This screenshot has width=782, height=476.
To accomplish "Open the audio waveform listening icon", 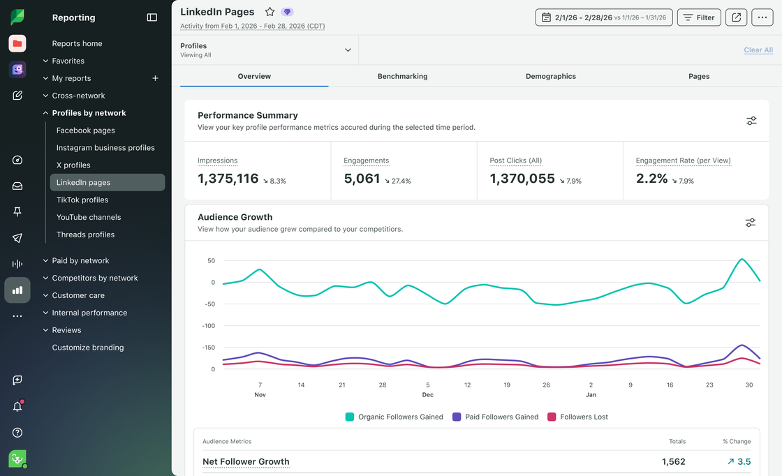I will [x=17, y=264].
